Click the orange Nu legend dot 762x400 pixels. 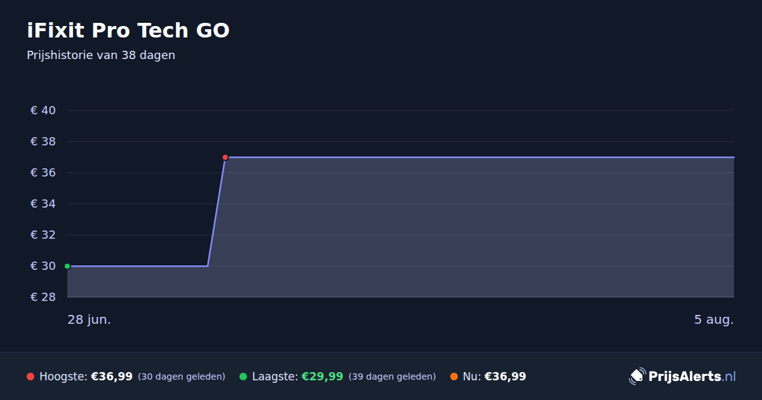tap(454, 377)
